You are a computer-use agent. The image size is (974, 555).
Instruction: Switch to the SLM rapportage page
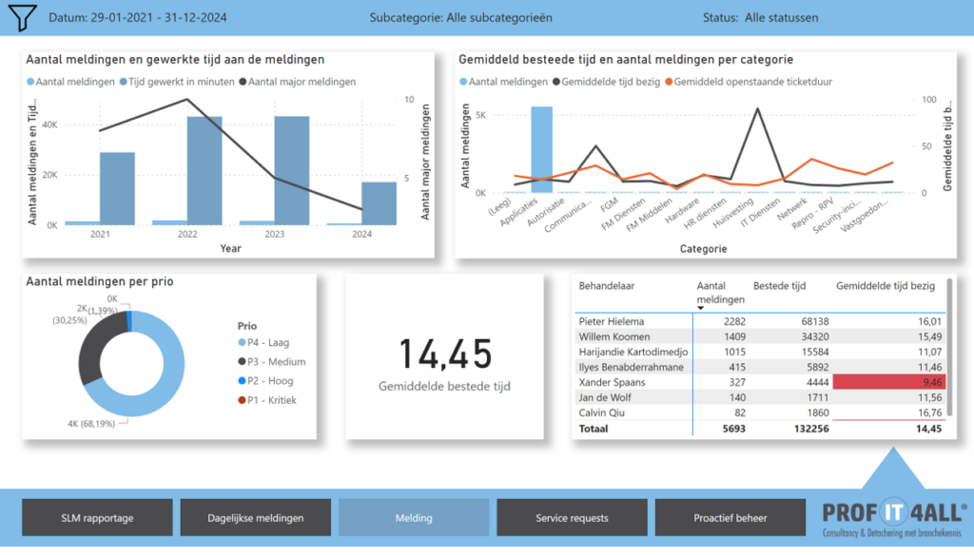click(x=97, y=518)
